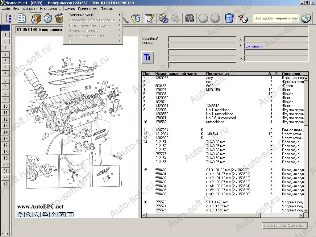Click scroll up arrow of parts list

click(306, 78)
